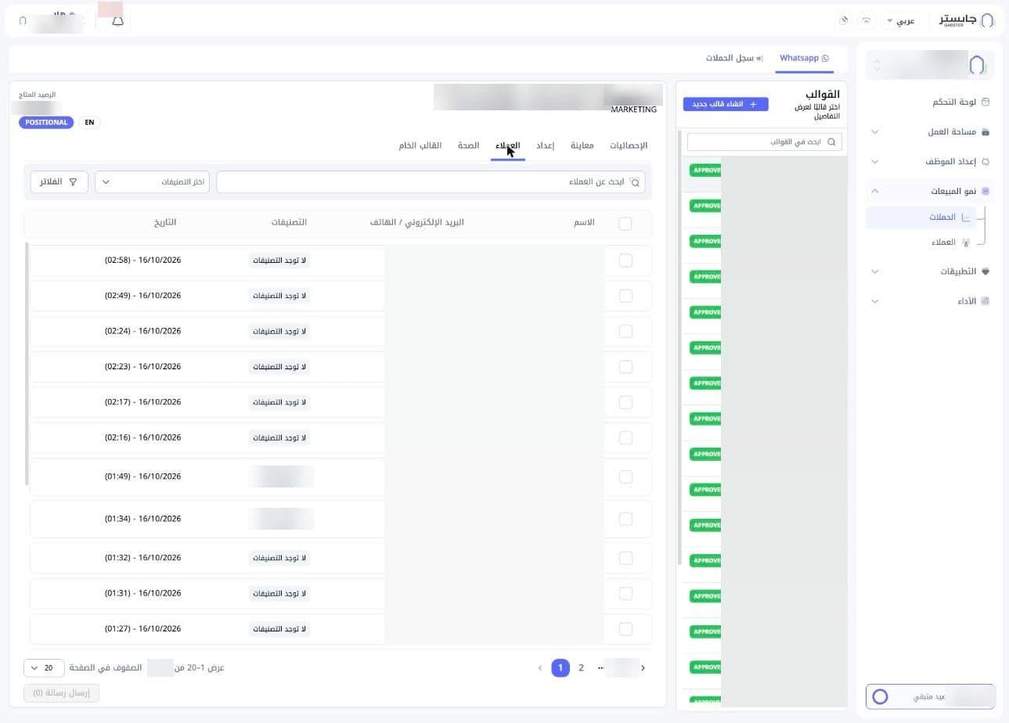Select the checkbox for the 02:24 row
This screenshot has width=1009, height=723.
[625, 331]
